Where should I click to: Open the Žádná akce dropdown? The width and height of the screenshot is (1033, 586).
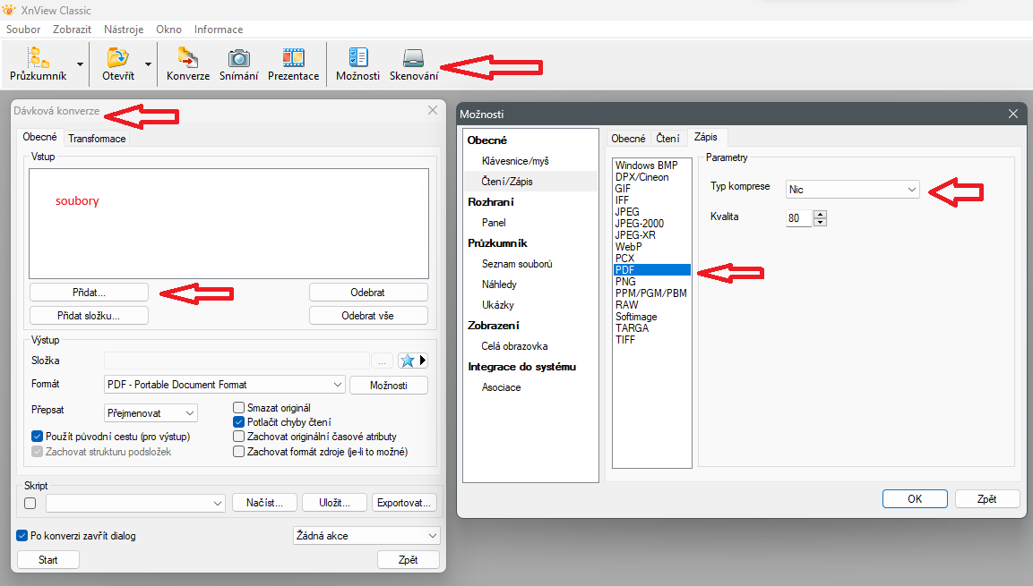[x=366, y=536]
